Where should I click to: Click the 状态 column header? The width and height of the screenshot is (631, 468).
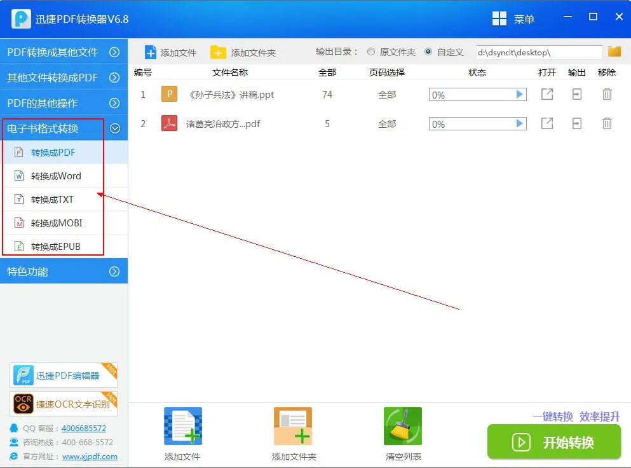[477, 72]
